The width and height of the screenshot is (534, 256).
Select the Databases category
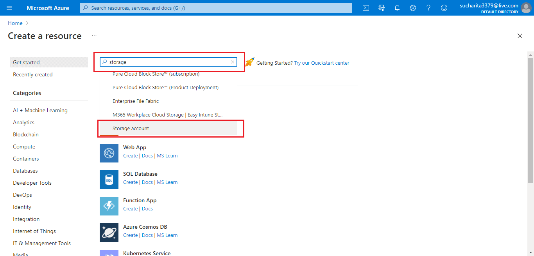pos(25,171)
